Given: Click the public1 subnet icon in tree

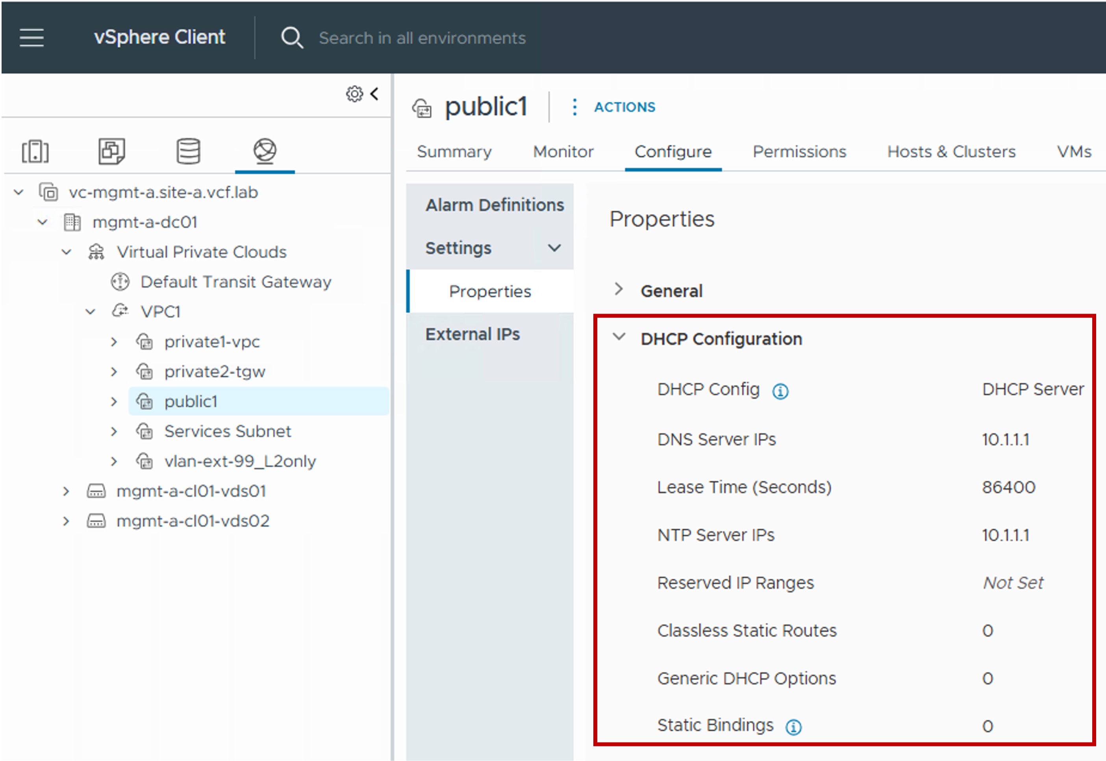Looking at the screenshot, I should click(x=144, y=401).
